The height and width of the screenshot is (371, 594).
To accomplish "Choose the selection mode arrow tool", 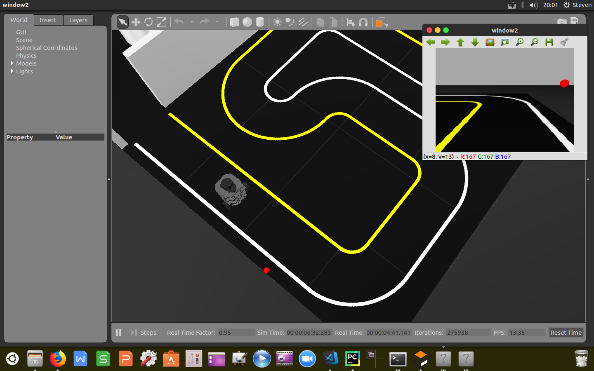I will (123, 22).
